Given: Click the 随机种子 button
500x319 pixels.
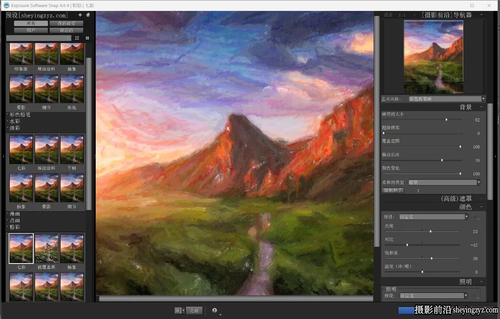Looking at the screenshot, I should pyautogui.click(x=393, y=191).
